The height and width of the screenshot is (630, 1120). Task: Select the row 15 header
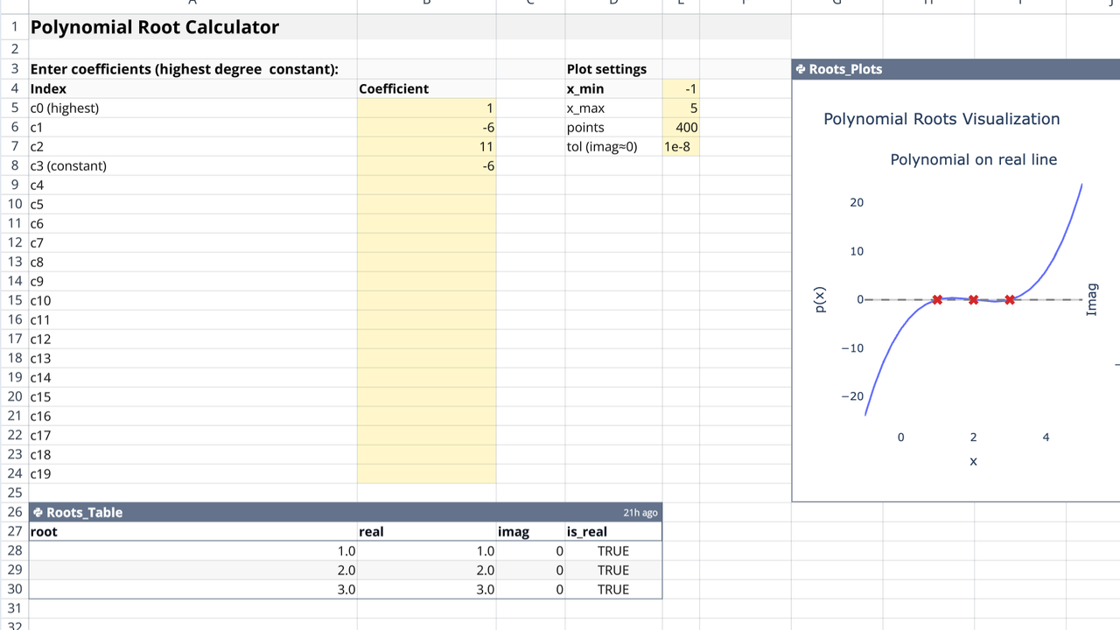point(14,301)
